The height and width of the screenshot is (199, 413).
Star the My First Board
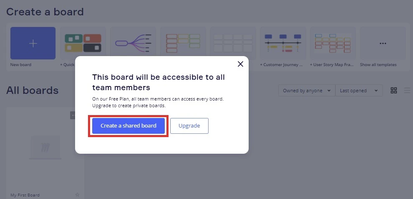(x=77, y=195)
